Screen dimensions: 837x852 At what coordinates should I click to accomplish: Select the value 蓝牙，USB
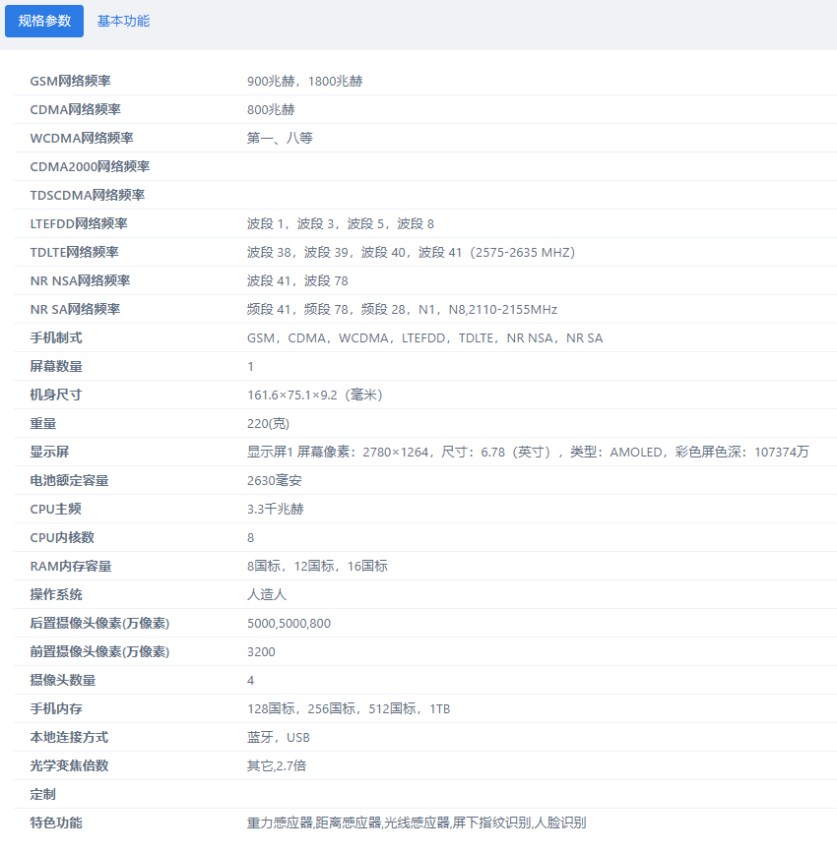pos(279,737)
